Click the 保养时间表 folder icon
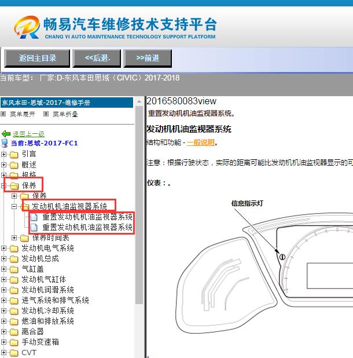 [24, 238]
